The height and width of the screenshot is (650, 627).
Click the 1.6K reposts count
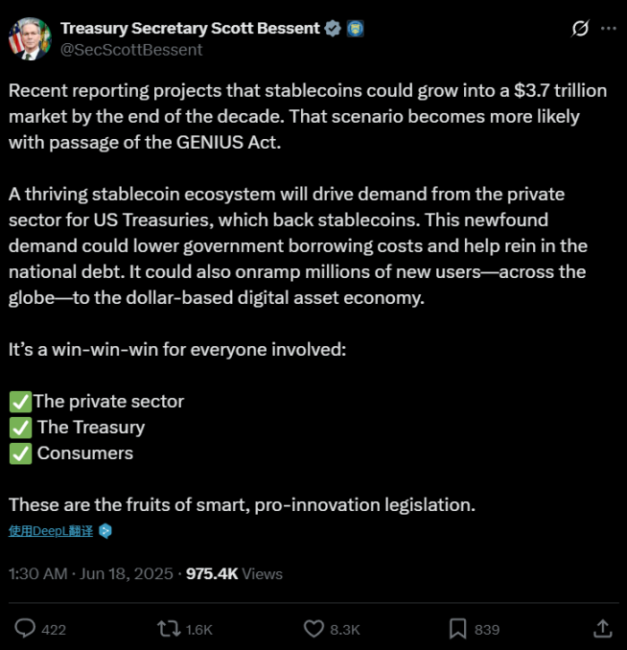199,629
